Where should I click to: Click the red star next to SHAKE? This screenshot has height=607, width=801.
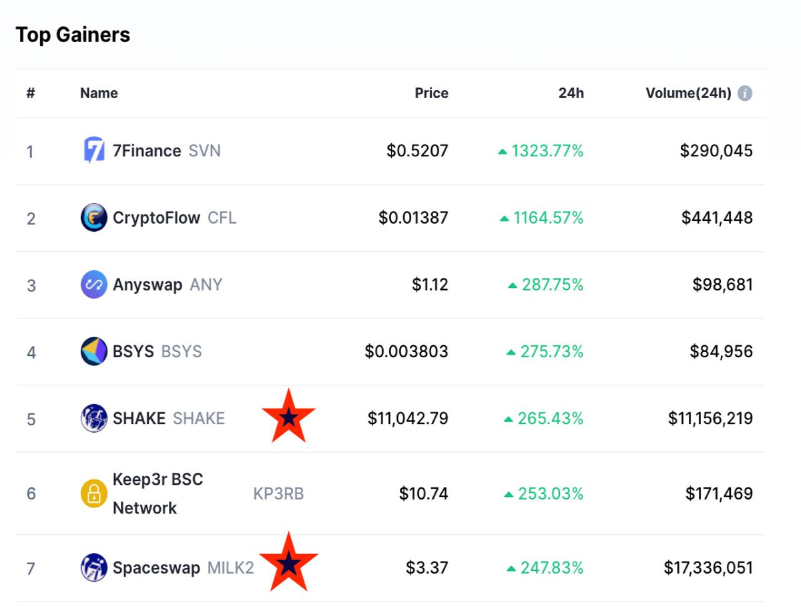pyautogui.click(x=288, y=417)
